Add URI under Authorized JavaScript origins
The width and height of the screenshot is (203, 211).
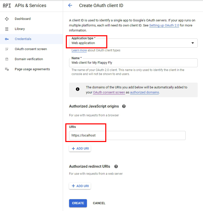click(80, 149)
